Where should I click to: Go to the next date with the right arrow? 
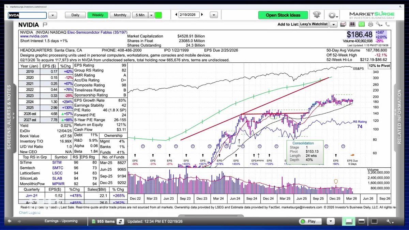[202, 15]
